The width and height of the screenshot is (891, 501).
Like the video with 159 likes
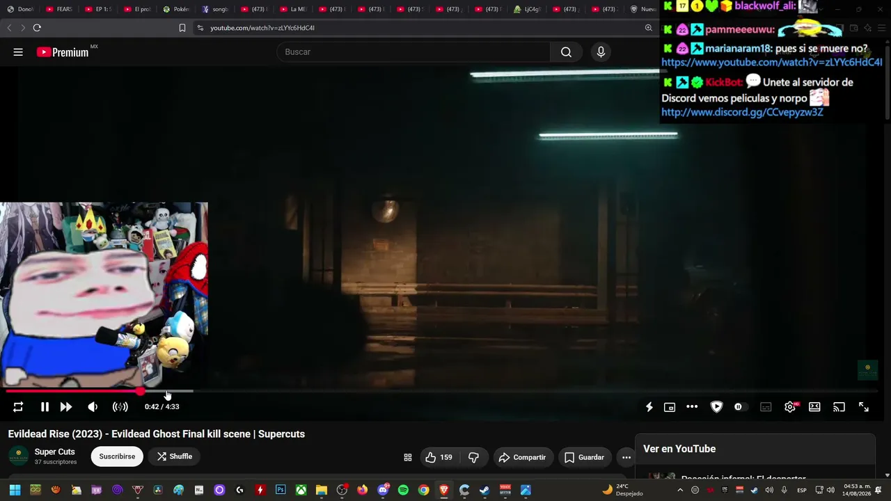tap(440, 457)
